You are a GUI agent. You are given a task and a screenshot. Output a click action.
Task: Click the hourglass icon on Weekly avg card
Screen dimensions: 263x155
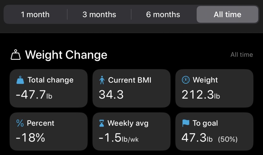[102, 123]
